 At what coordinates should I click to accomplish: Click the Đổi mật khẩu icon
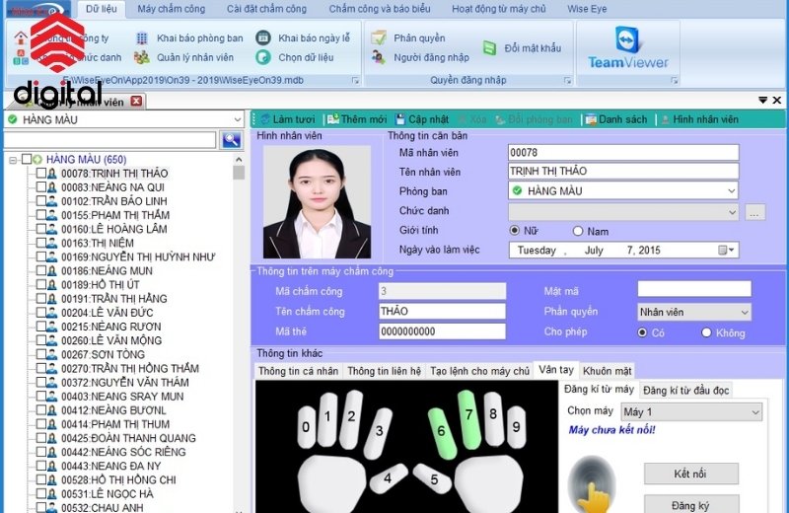click(x=522, y=48)
